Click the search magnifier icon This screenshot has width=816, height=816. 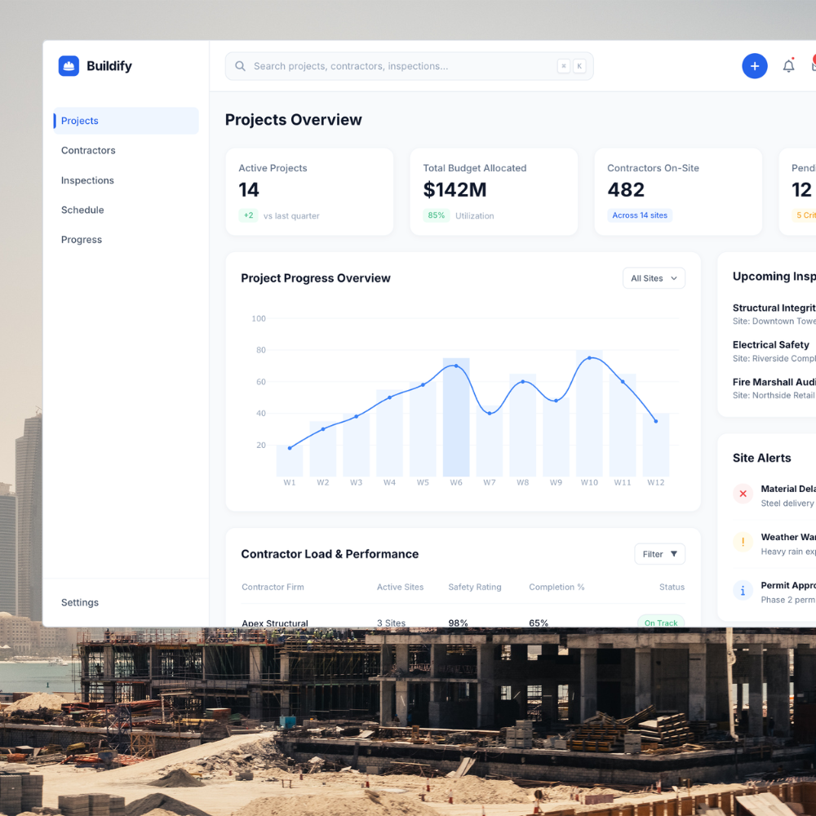click(240, 66)
